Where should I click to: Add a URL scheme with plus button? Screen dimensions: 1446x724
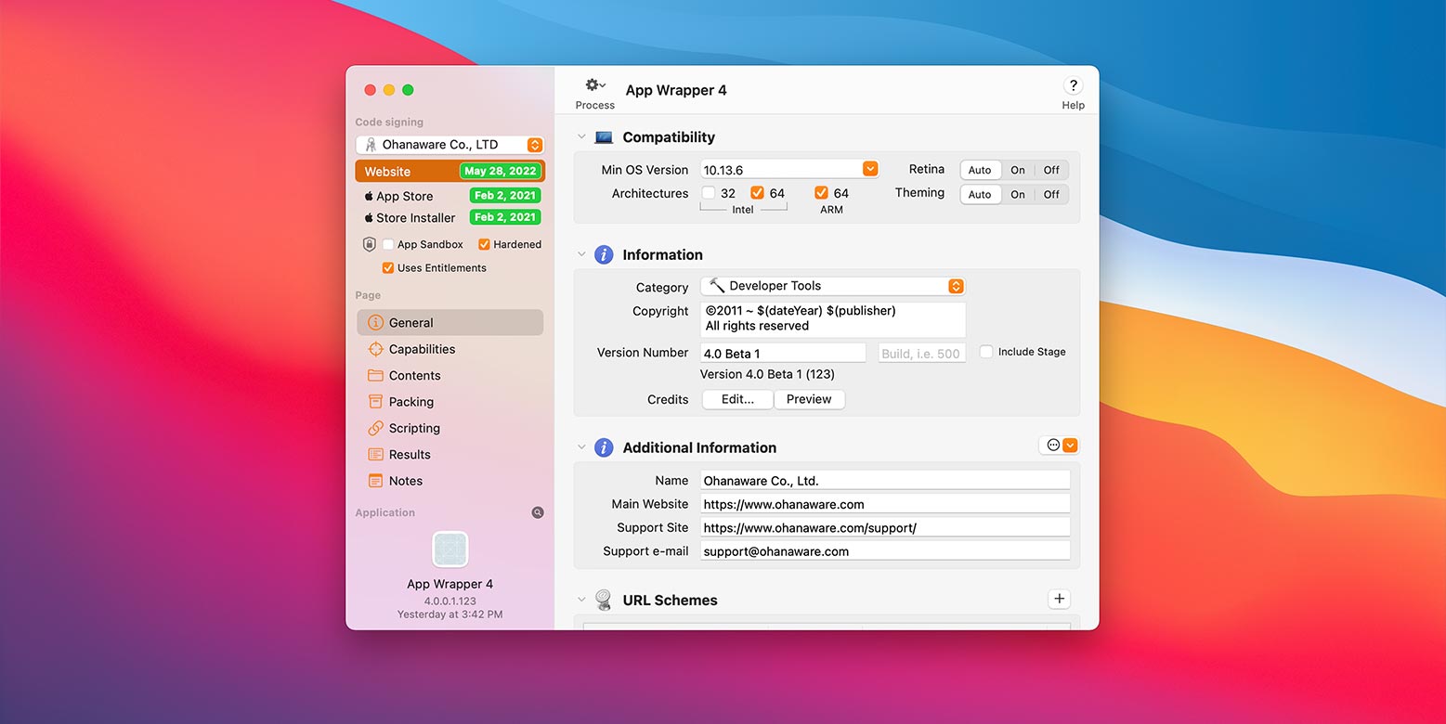1059,599
